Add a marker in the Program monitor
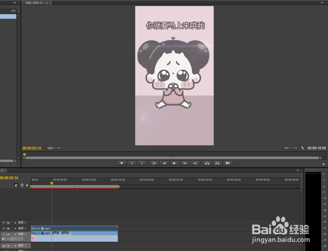The width and height of the screenshot is (328, 251). pos(122,163)
